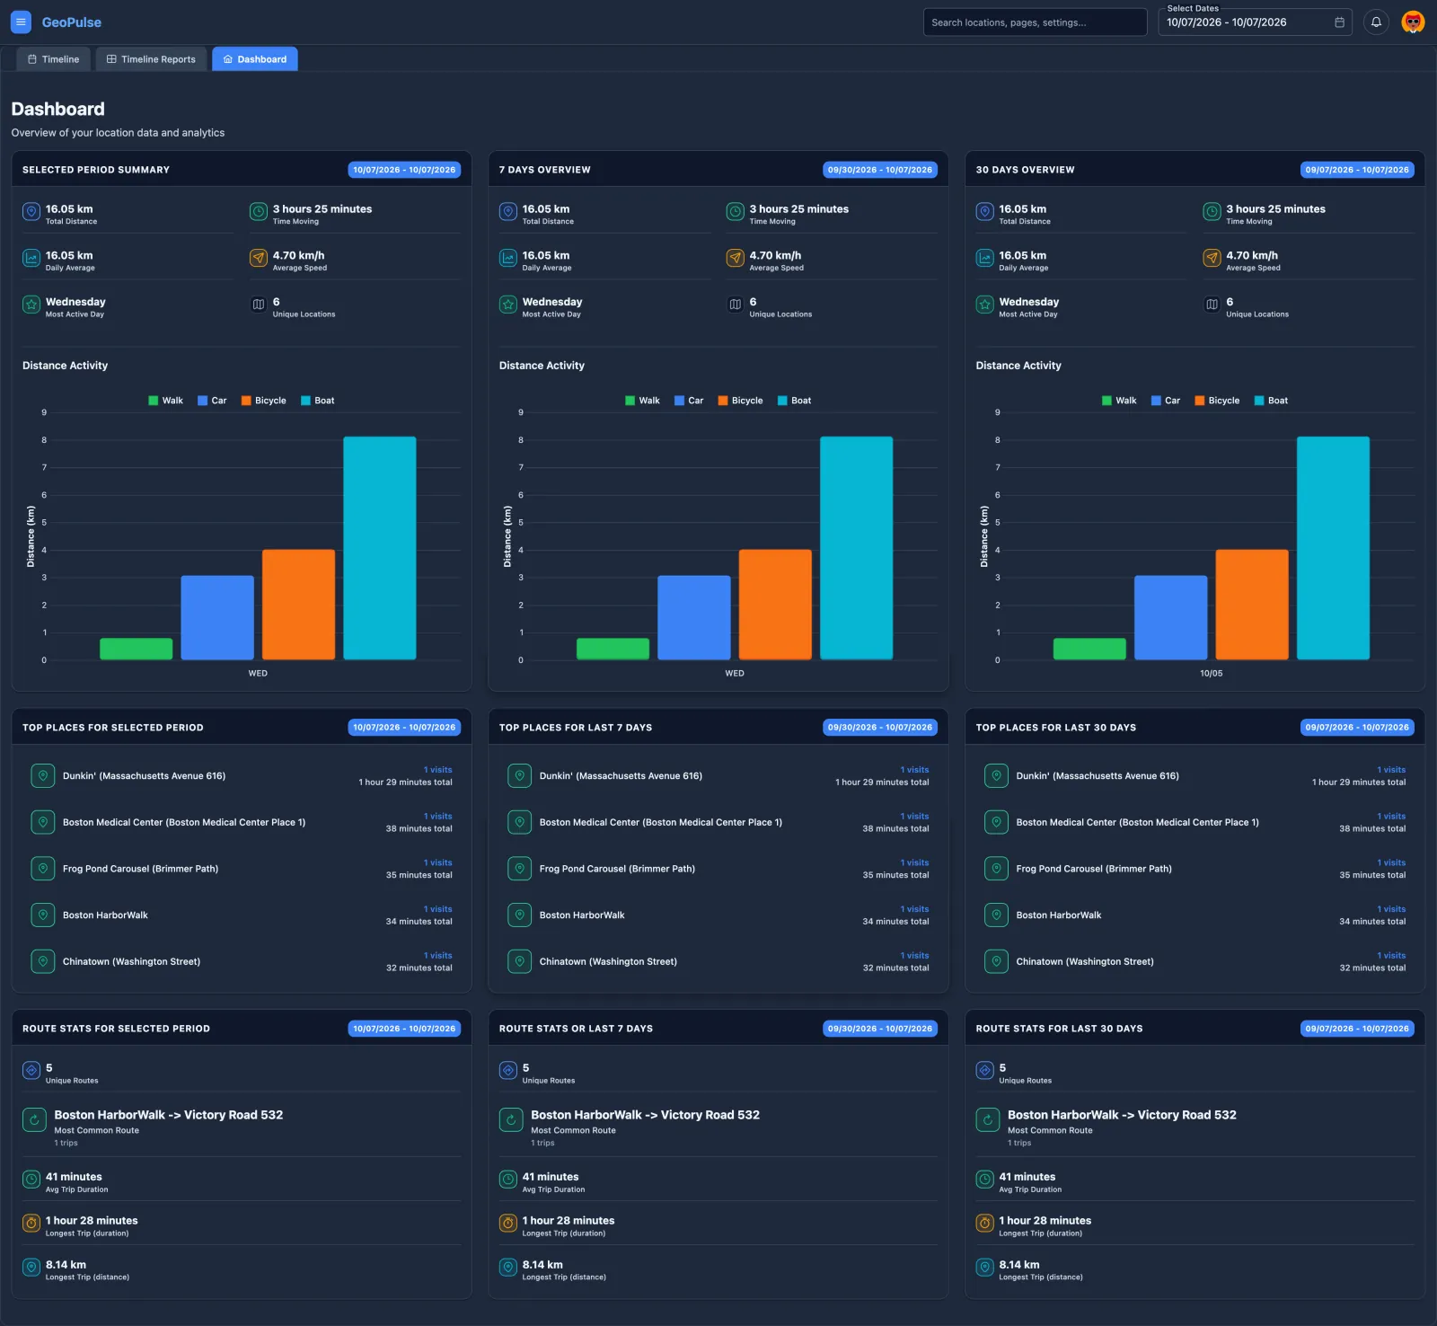Click date badge on Top Places Last 30 Days
This screenshot has width=1437, height=1326.
1357,728
